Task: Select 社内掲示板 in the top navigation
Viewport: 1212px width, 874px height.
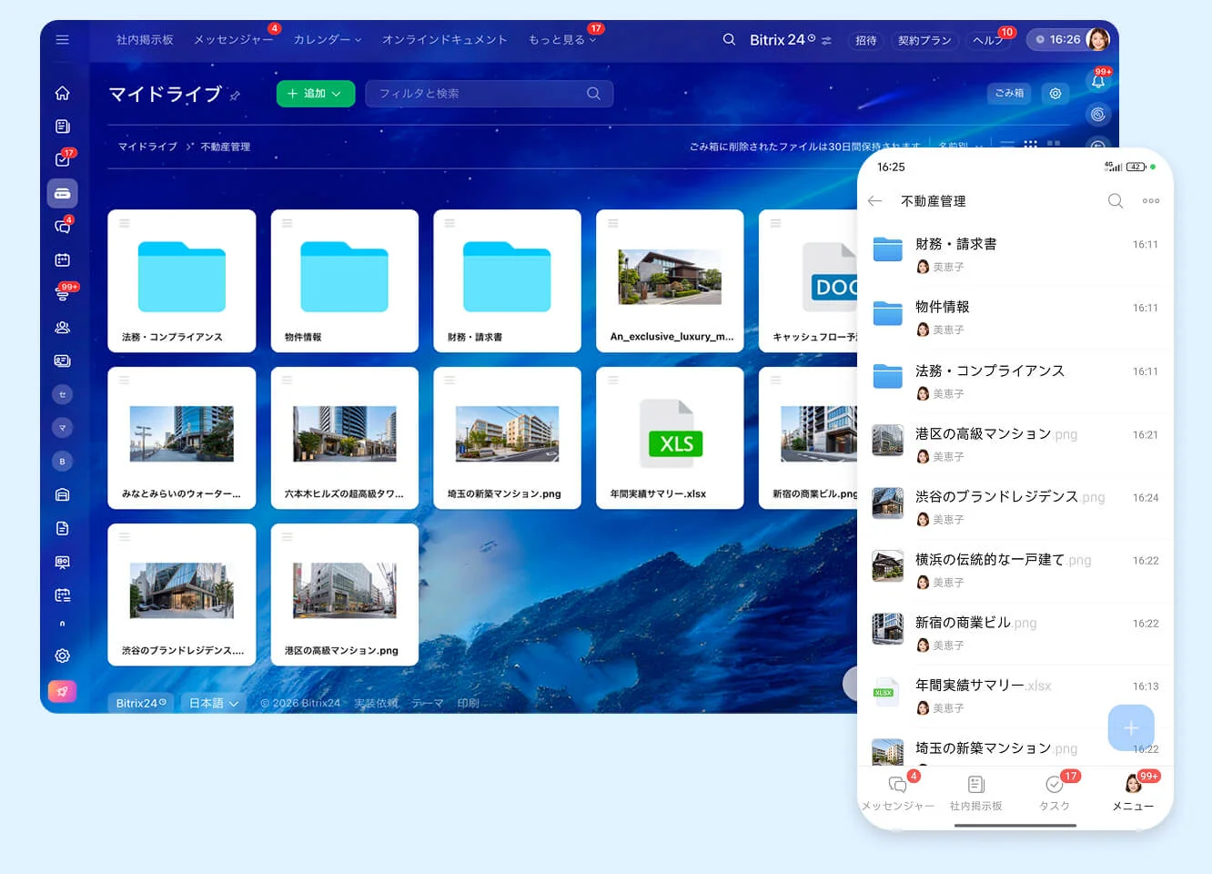Action: (x=145, y=40)
